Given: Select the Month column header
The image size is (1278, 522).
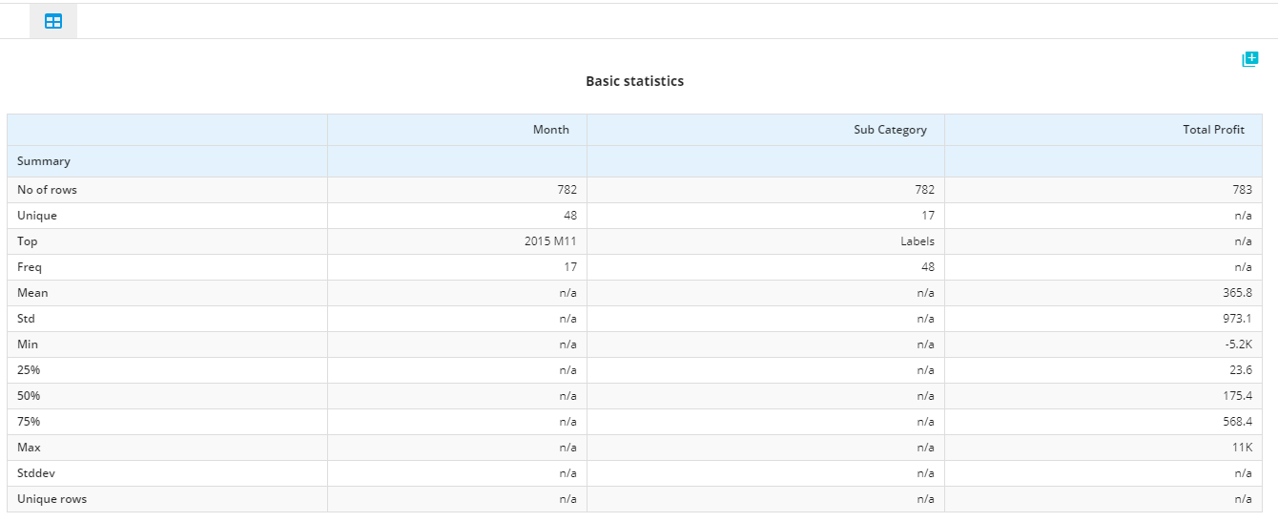Looking at the screenshot, I should click(x=457, y=130).
